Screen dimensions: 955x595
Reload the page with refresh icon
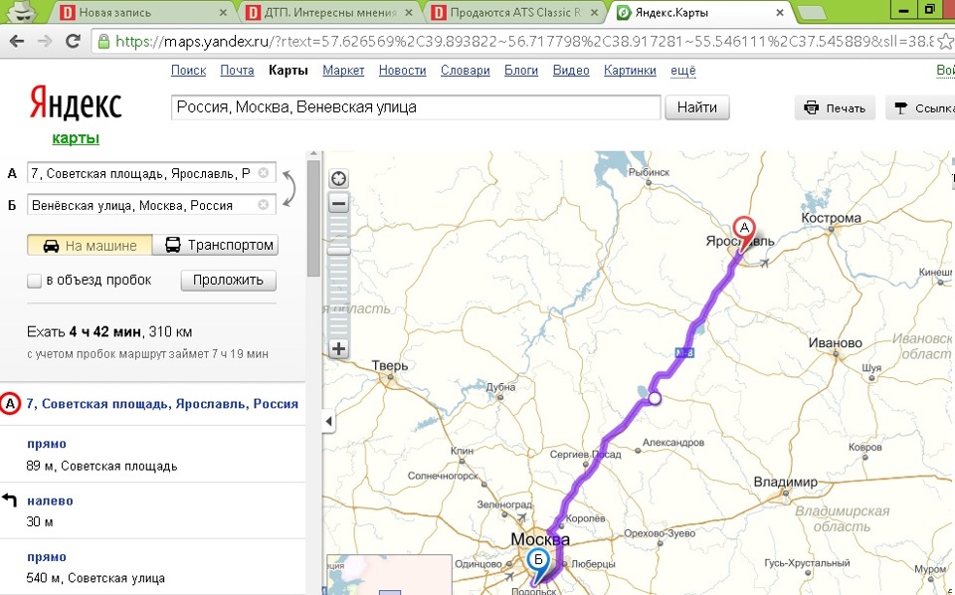coord(73,41)
